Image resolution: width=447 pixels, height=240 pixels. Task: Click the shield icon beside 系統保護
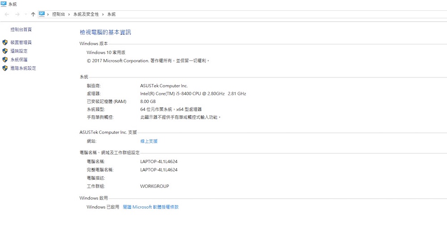click(5, 60)
